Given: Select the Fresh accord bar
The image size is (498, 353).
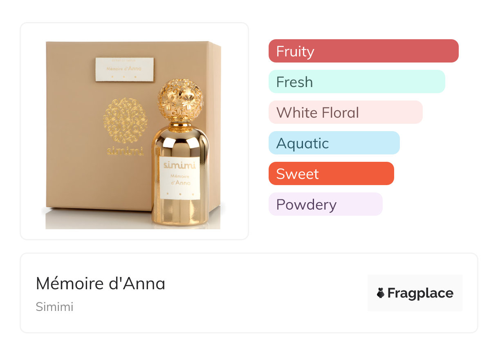Looking at the screenshot, I should pyautogui.click(x=357, y=82).
